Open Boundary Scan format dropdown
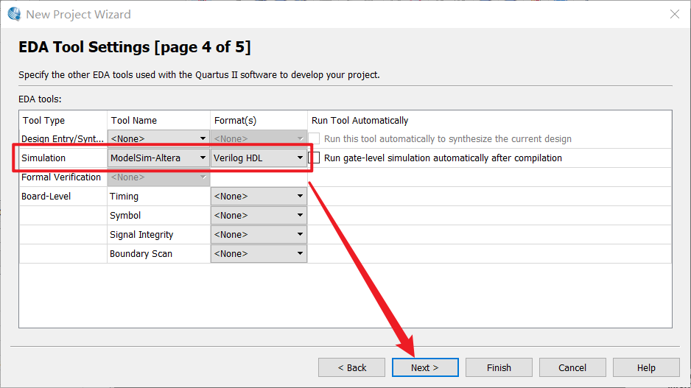Viewport: 691px width, 388px height. click(259, 254)
